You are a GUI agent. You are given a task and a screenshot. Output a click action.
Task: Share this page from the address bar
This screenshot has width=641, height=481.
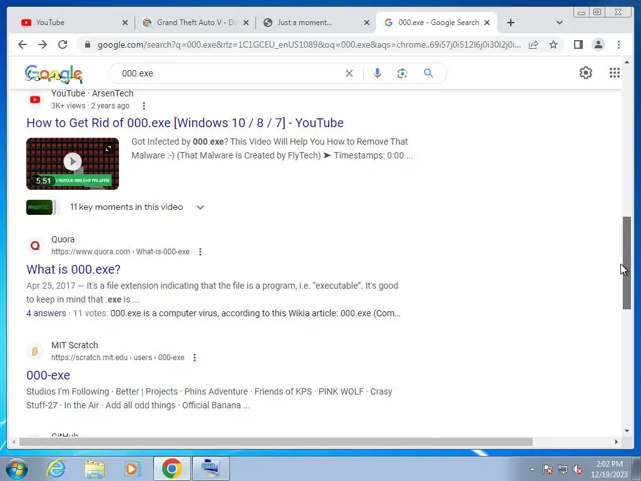point(533,44)
